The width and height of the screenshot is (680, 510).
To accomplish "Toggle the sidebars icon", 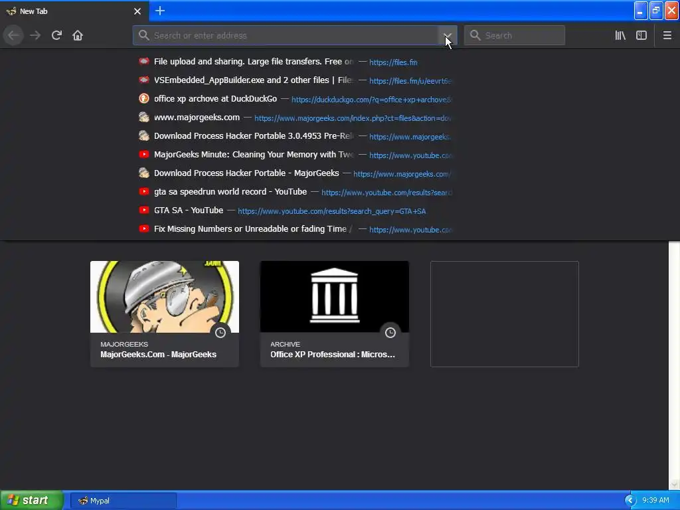I will [x=641, y=35].
